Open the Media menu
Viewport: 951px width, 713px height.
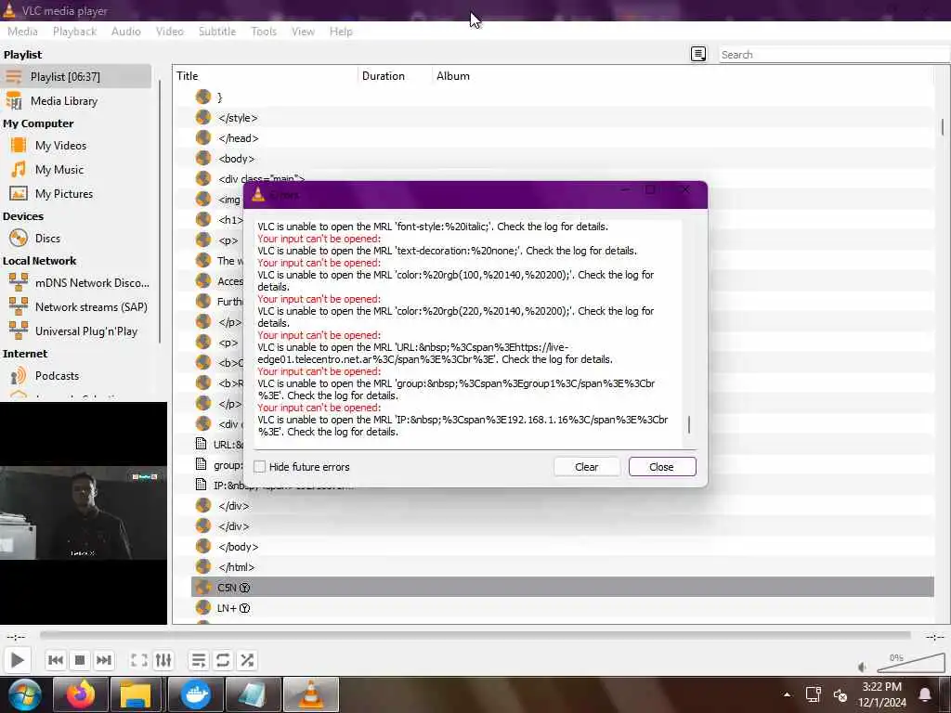pos(22,31)
